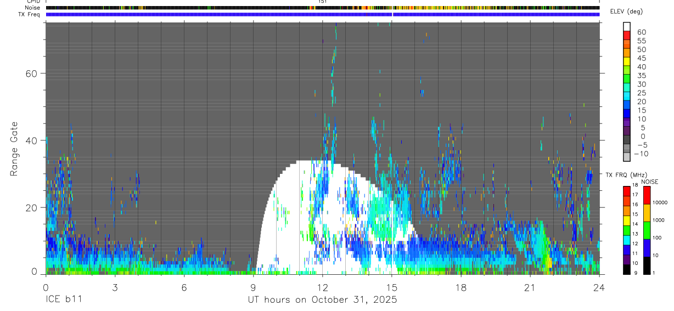
Task: Click the y-axis tick label '60'
Action: (32, 73)
